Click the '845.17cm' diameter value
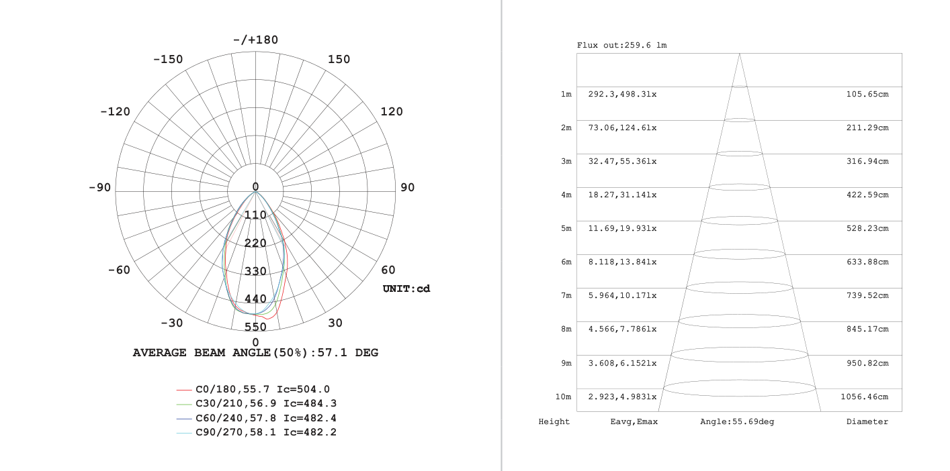This screenshot has height=471, width=950. (867, 329)
